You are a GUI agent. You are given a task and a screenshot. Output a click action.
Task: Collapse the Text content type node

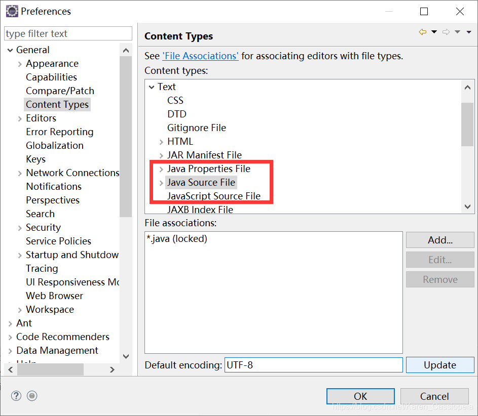pos(152,87)
